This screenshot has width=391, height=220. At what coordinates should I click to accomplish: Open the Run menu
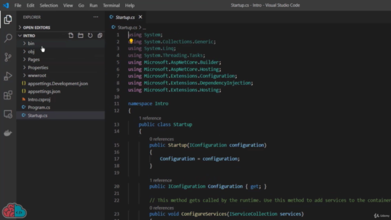[x=93, y=5]
